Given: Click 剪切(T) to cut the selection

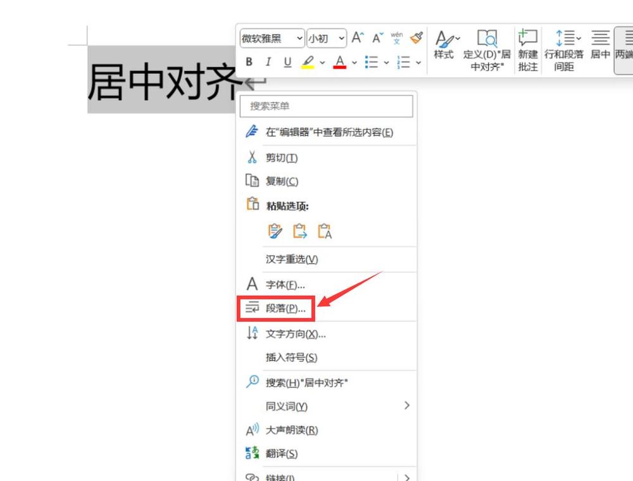Looking at the screenshot, I should 281,158.
